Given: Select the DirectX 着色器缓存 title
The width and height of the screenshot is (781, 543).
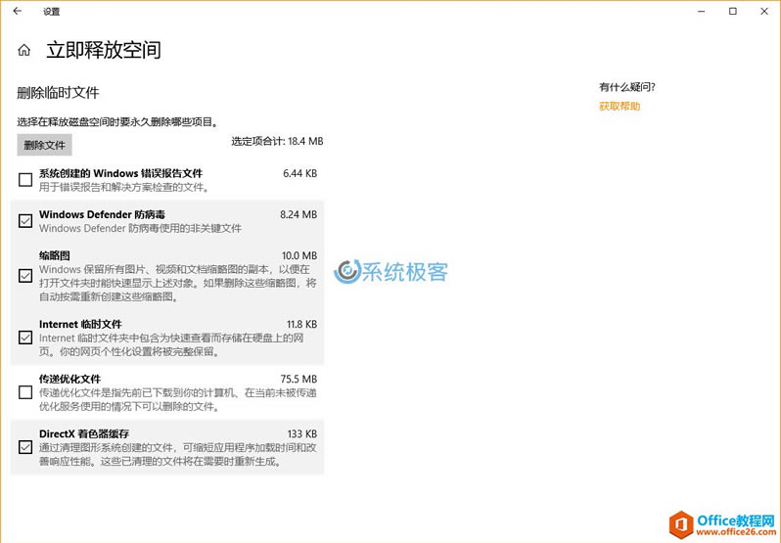Looking at the screenshot, I should point(84,433).
